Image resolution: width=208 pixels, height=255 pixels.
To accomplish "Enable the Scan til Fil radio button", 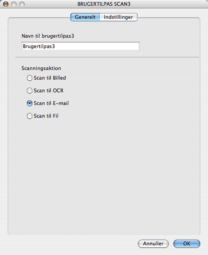I will (x=30, y=116).
